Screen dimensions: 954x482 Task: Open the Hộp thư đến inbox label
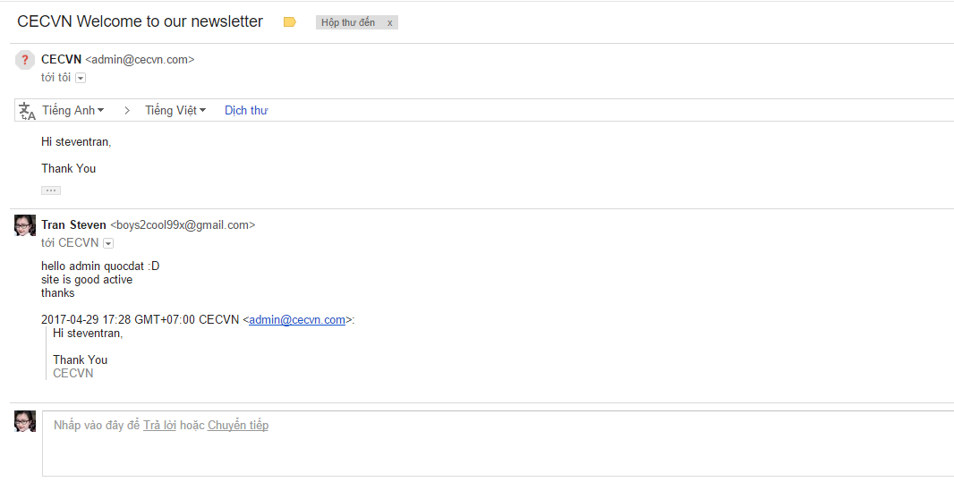click(348, 22)
